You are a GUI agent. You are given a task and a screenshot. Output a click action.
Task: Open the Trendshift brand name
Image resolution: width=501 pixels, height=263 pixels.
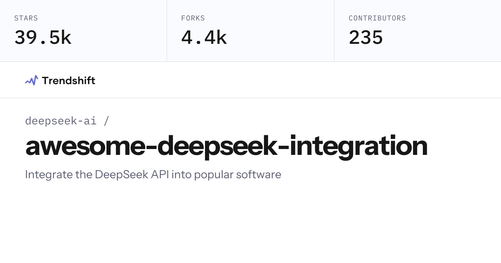[x=68, y=81]
